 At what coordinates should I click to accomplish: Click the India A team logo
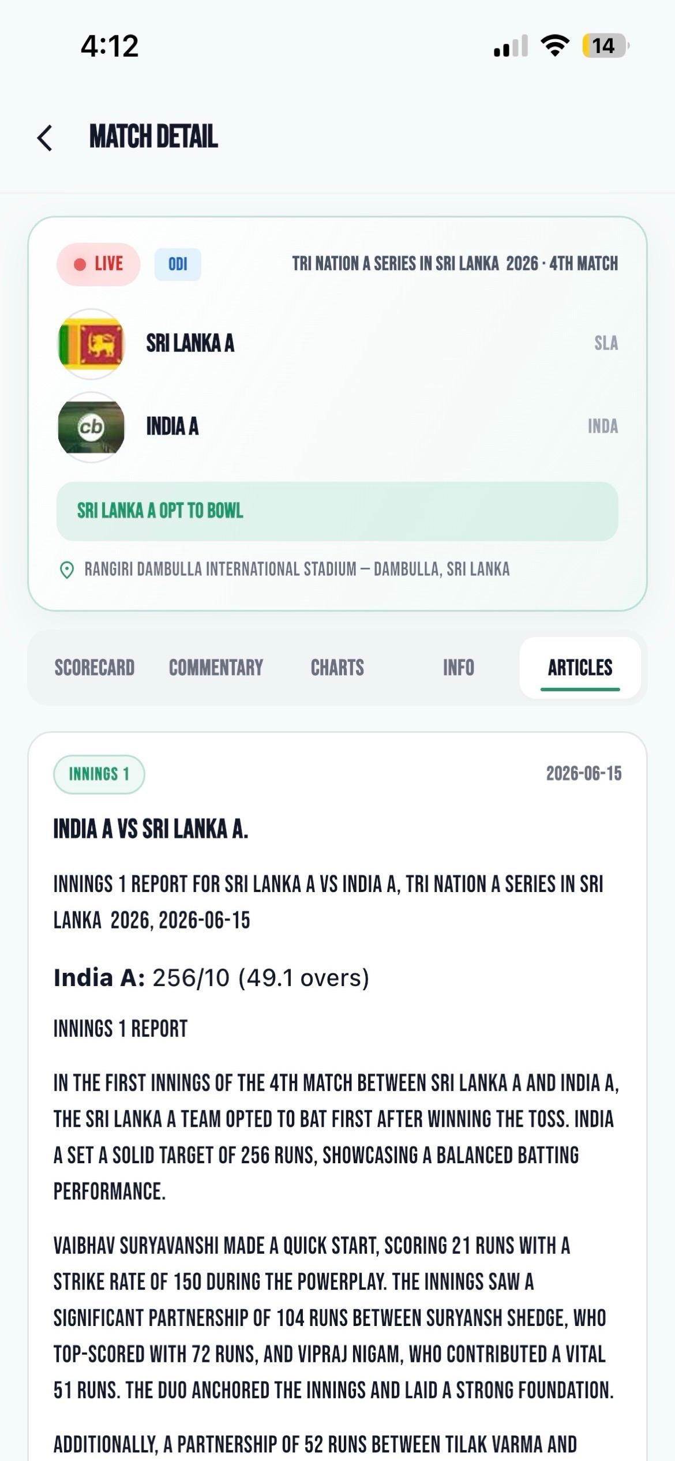[91, 427]
